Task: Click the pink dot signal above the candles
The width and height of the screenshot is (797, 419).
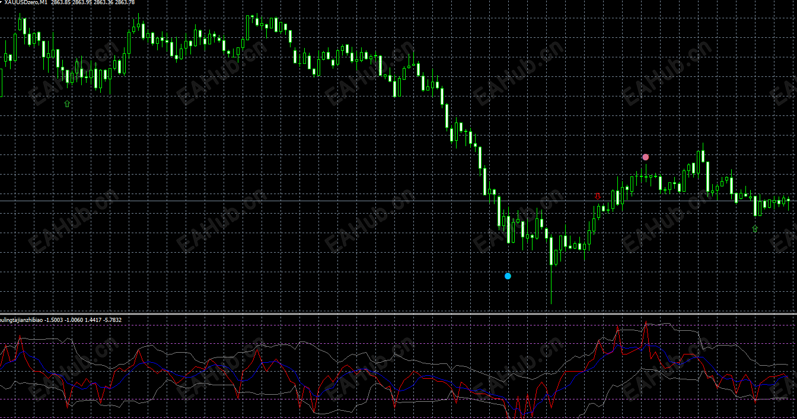Action: 646,157
